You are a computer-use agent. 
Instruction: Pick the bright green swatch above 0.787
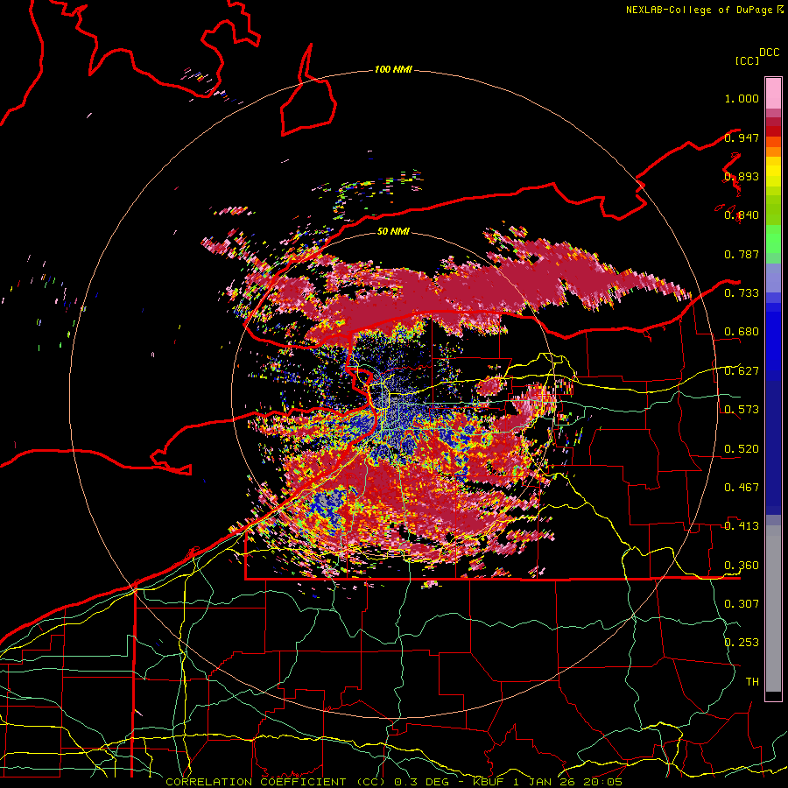(x=773, y=238)
